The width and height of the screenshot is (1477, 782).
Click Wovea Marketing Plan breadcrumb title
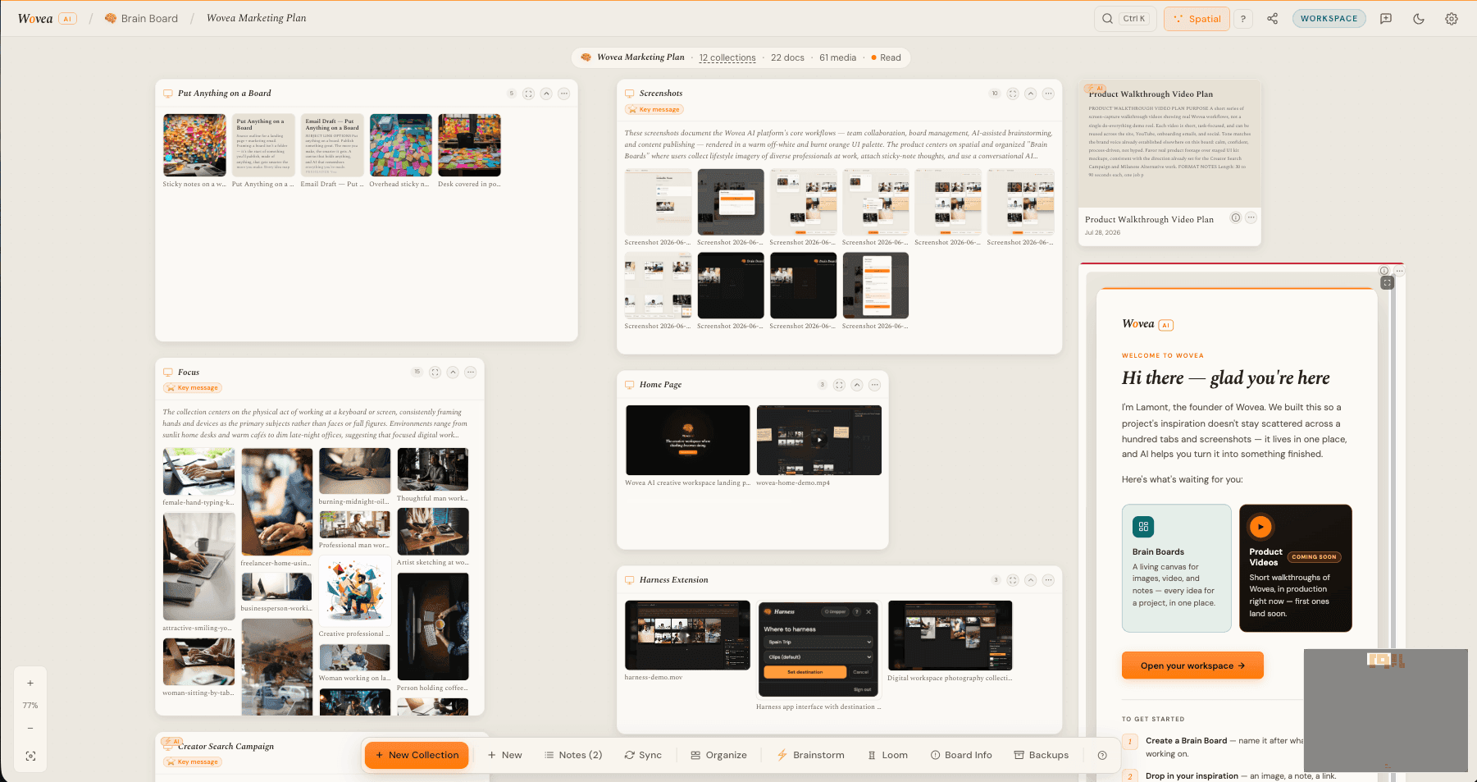click(256, 18)
